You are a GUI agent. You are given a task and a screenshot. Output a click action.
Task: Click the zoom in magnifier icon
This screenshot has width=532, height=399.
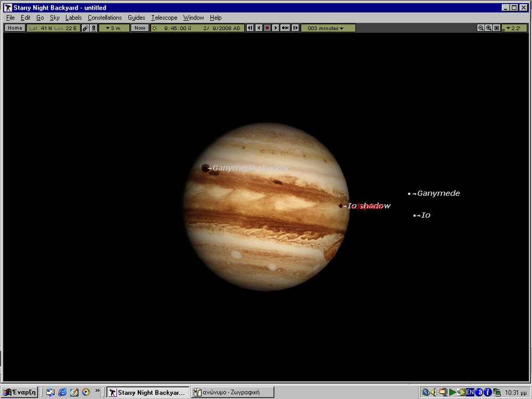[x=488, y=28]
